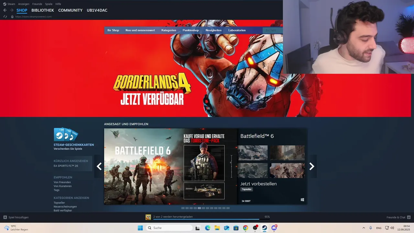Open recommendations Von Freunden

pyautogui.click(x=62, y=182)
